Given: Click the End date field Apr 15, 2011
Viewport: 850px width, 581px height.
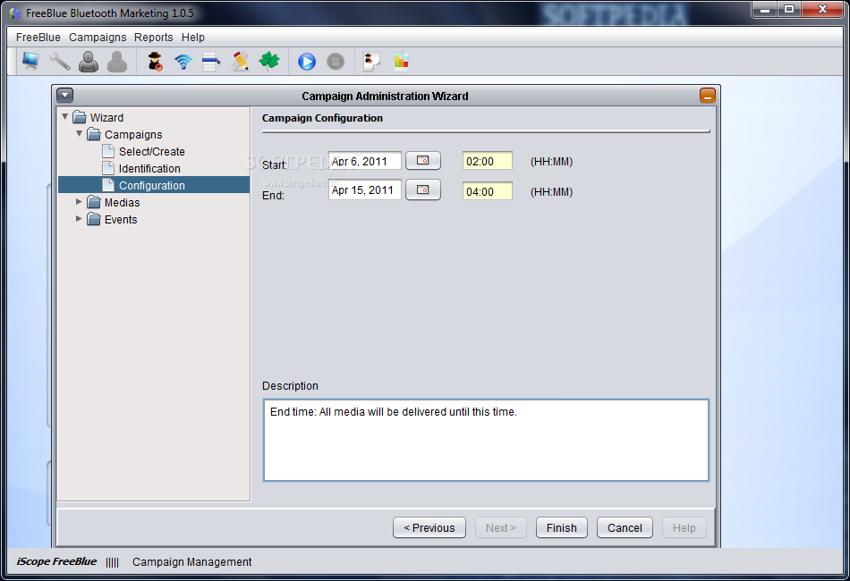Looking at the screenshot, I should [365, 189].
